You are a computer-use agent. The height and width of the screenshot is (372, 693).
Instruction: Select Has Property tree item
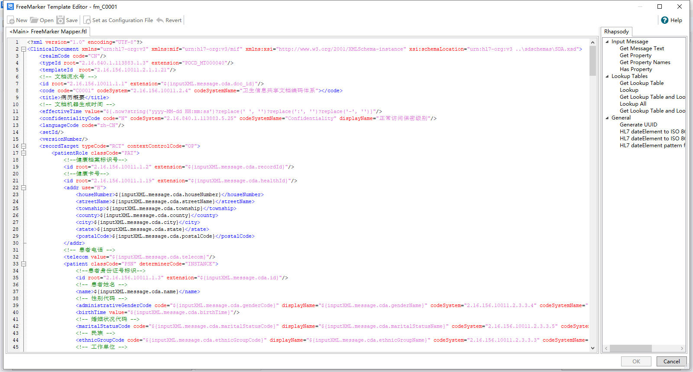636,69
